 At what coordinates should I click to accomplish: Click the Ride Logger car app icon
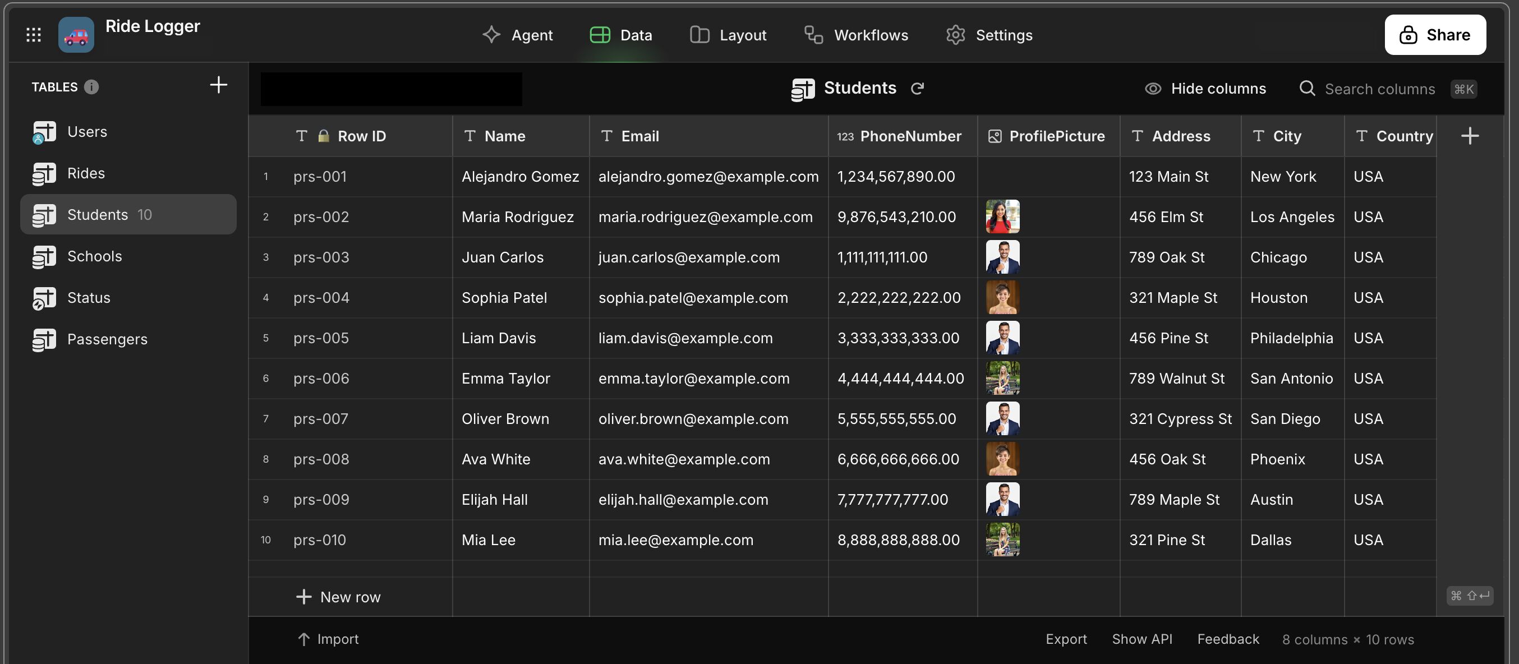tap(76, 35)
